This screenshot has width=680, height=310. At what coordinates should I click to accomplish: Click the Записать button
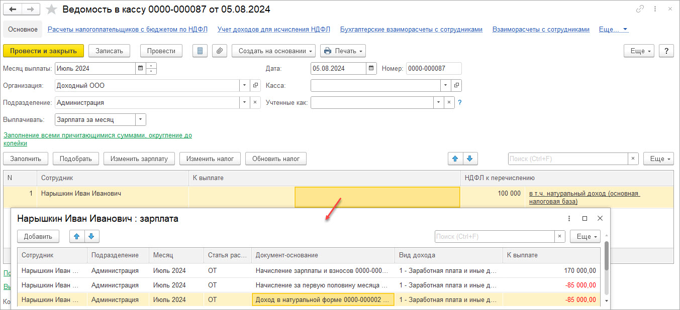tap(109, 51)
